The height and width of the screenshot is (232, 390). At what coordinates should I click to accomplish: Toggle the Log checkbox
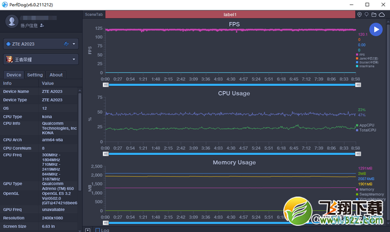(x=97, y=230)
